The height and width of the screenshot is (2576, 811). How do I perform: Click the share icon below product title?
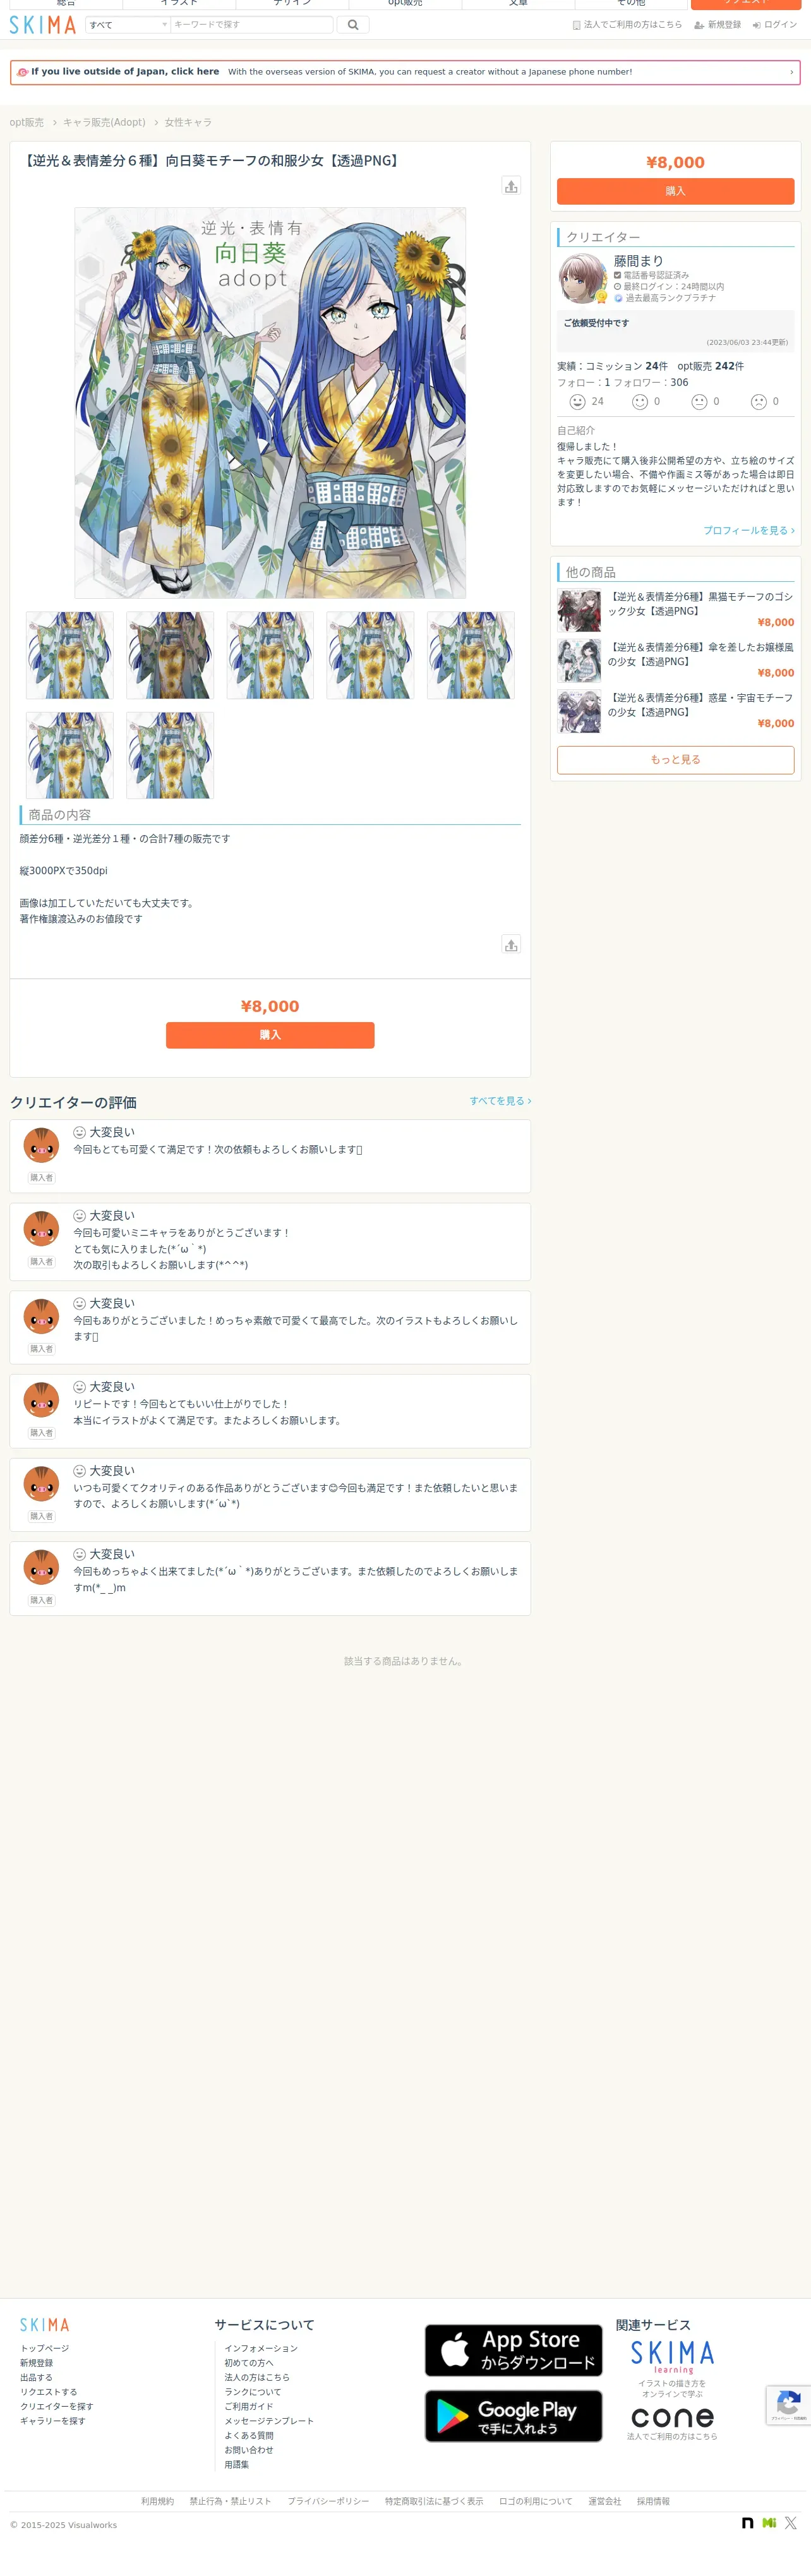point(511,186)
